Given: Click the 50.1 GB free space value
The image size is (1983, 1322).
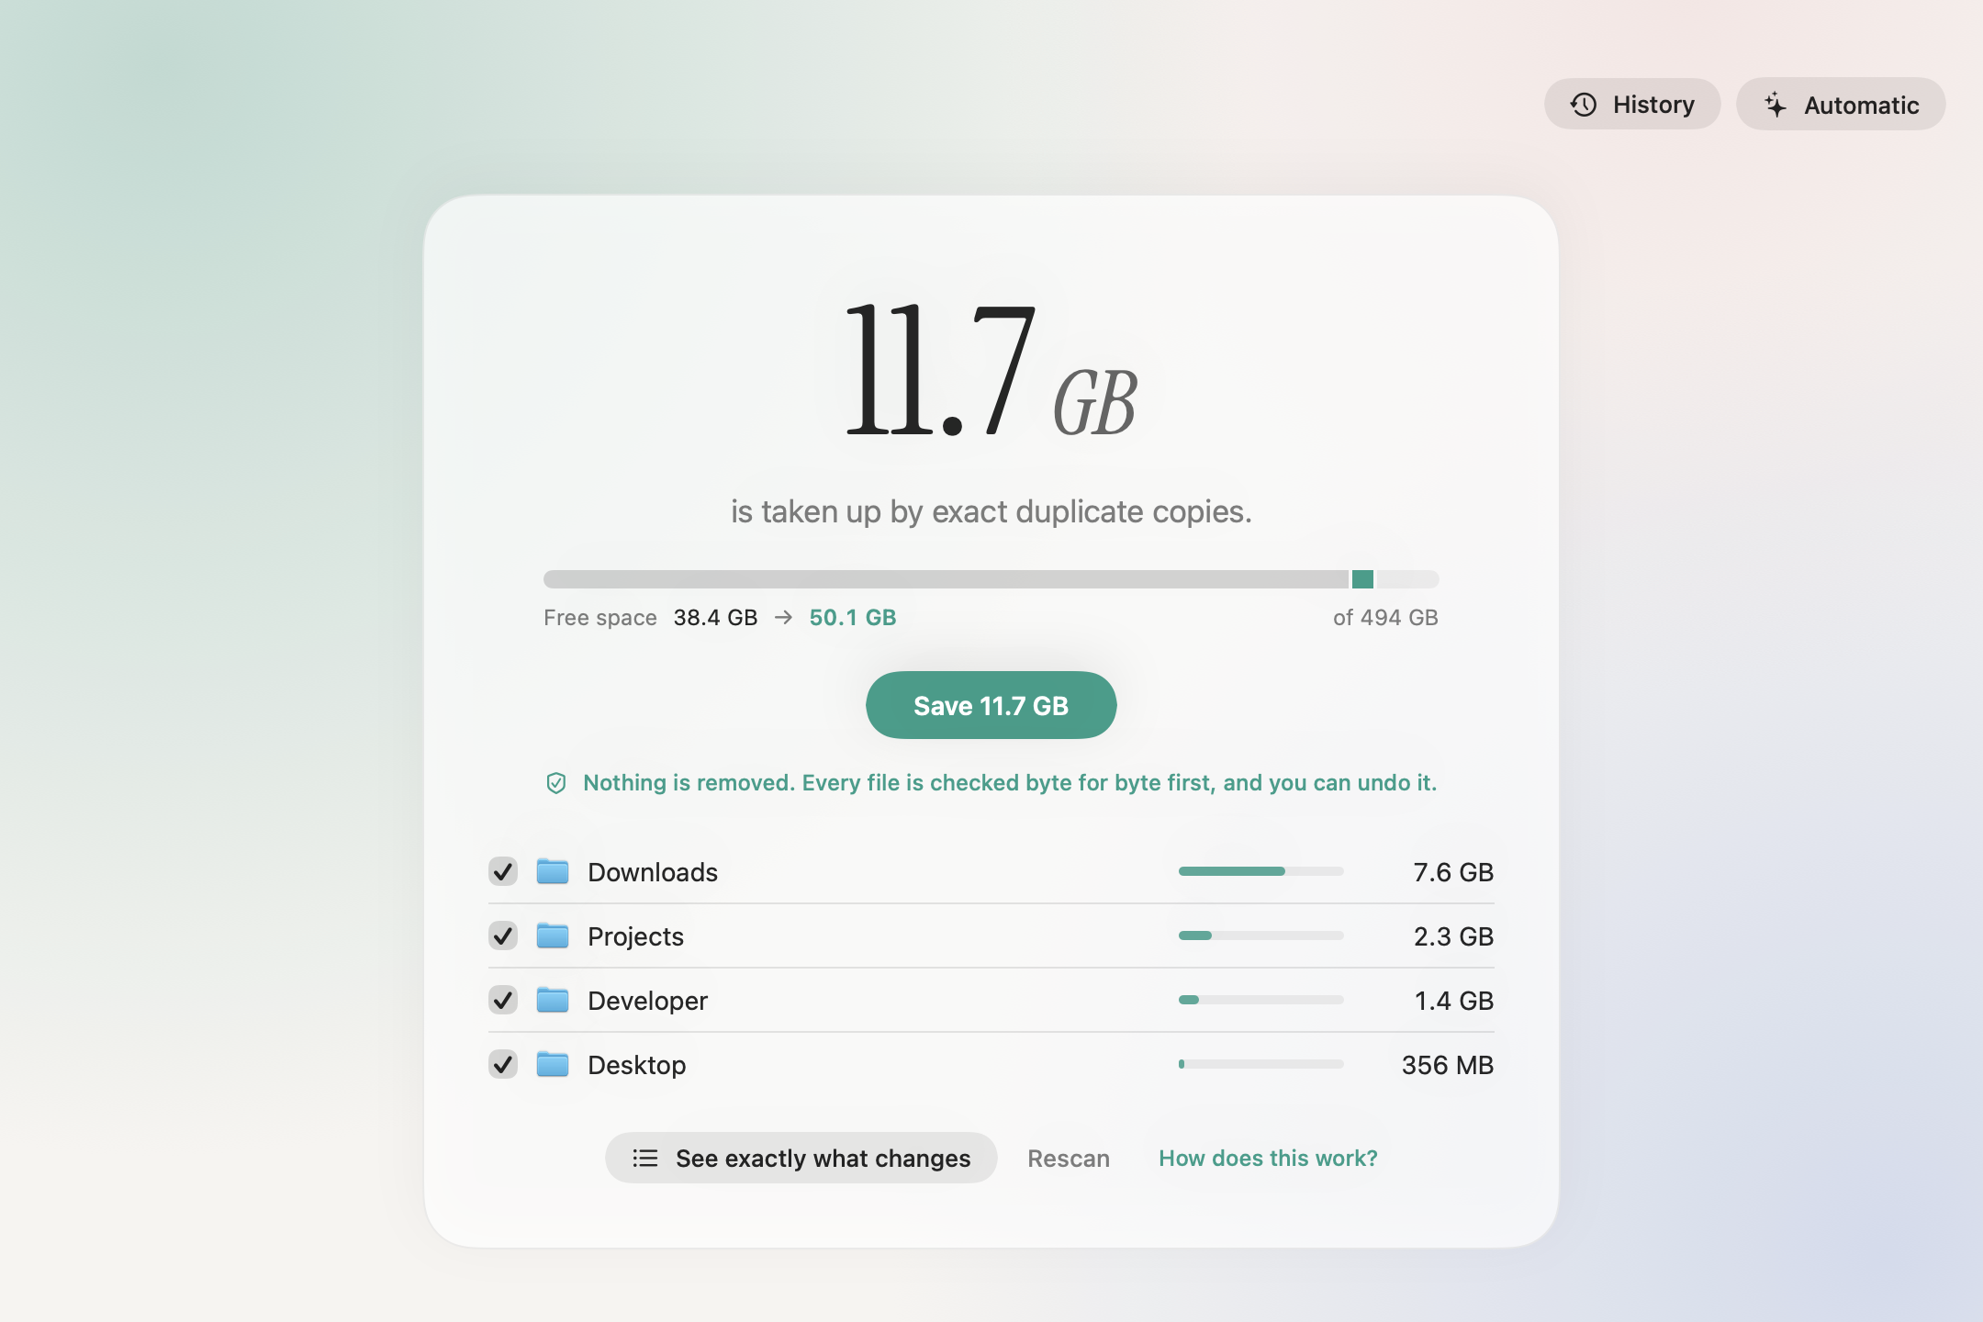Looking at the screenshot, I should 852,618.
